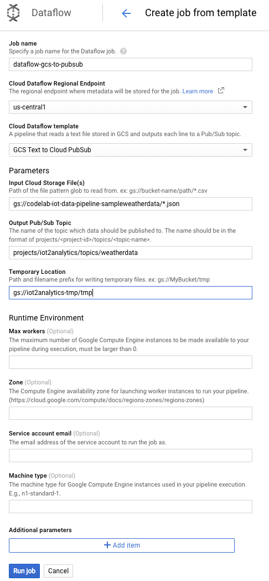The width and height of the screenshot is (269, 581).
Task: Click the external link icon beside Learn more
Action: [221, 91]
